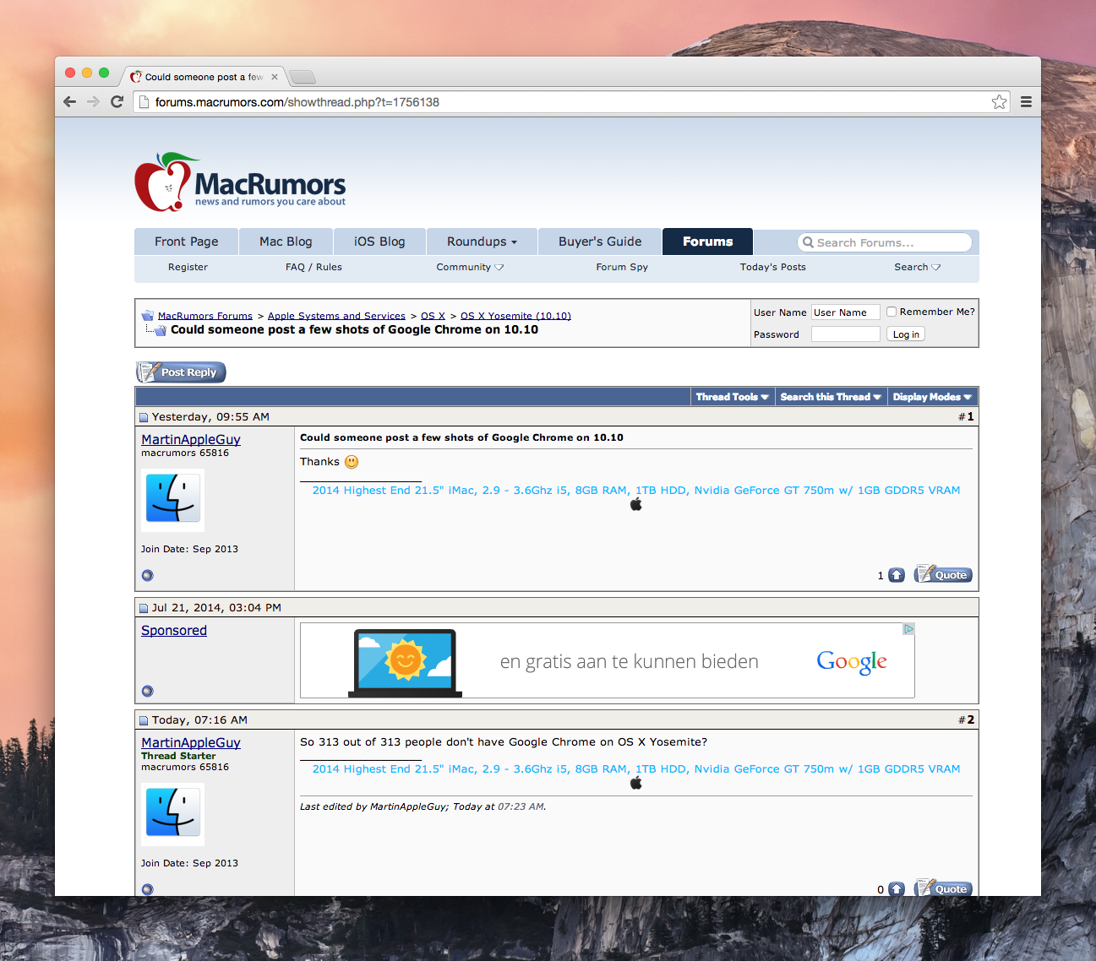Viewport: 1096px width, 961px height.
Task: Upvote post #2 with the arrow icon
Action: 897,889
